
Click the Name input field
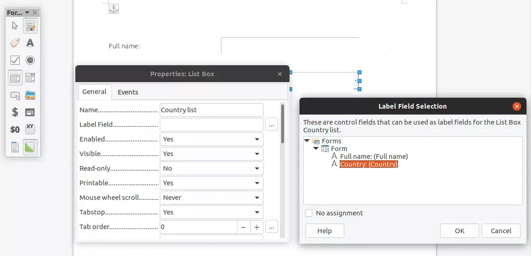coord(211,110)
